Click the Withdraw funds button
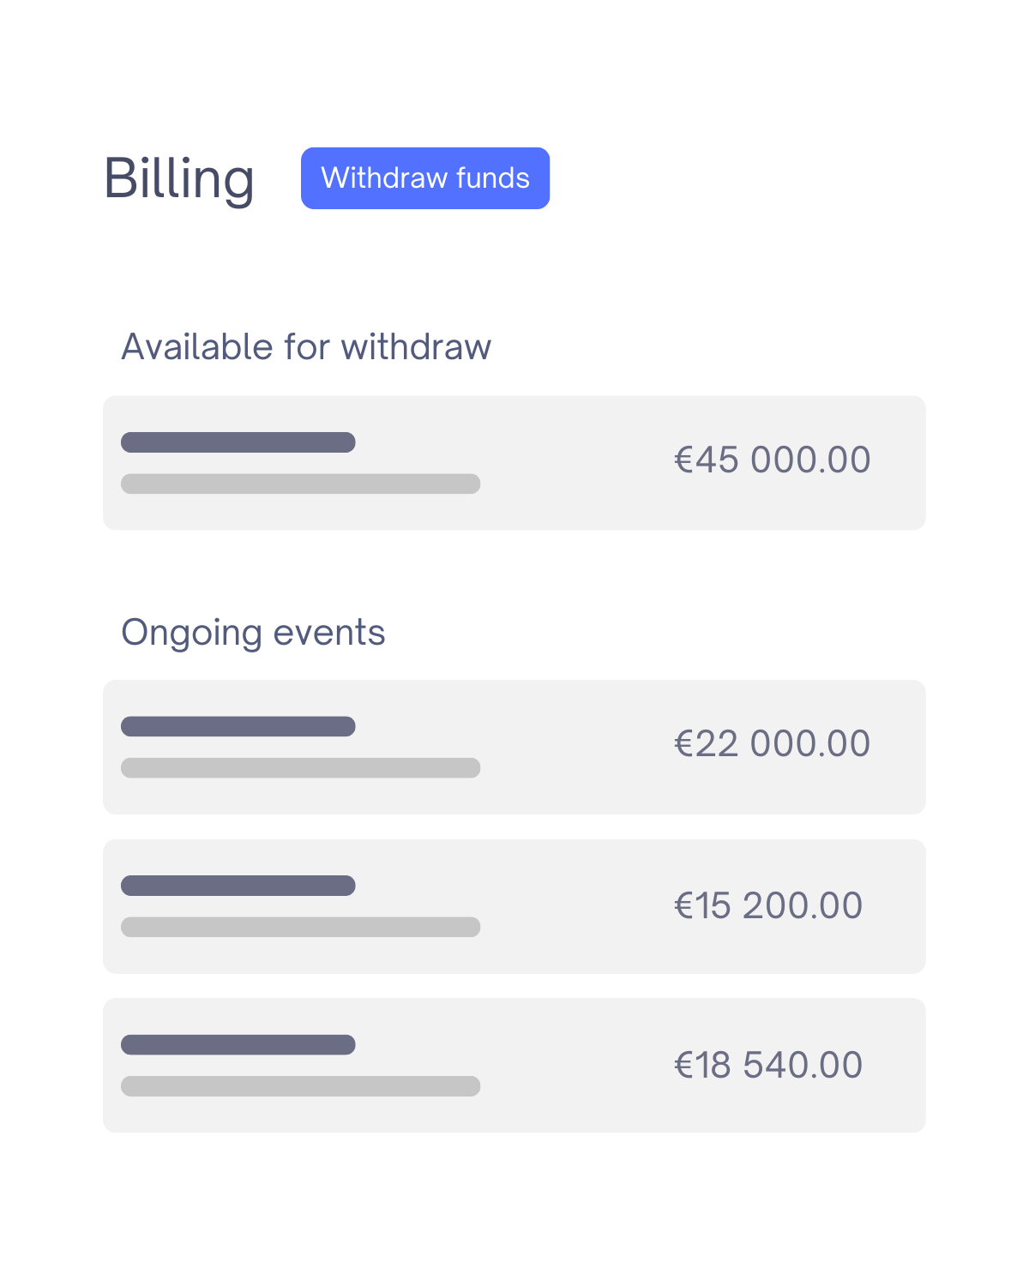1029x1286 pixels. (x=425, y=178)
